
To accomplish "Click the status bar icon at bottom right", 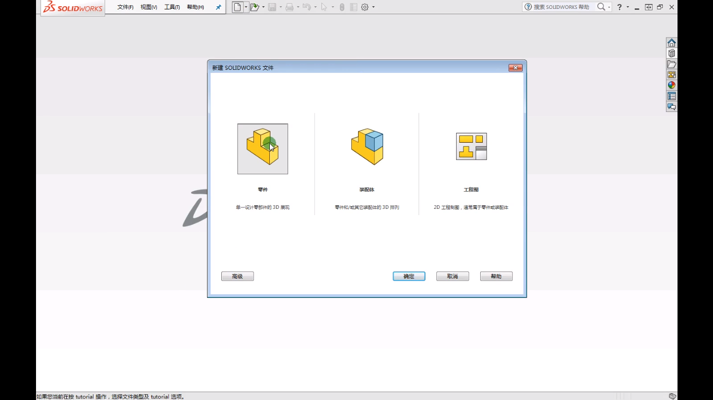I will point(673,396).
